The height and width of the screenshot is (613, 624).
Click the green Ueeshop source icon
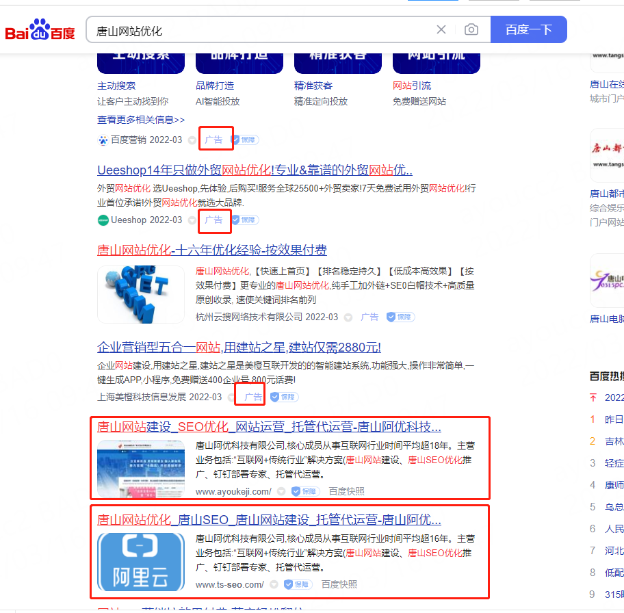click(103, 220)
